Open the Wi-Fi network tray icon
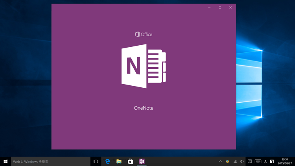The image size is (295, 166). pos(235,161)
